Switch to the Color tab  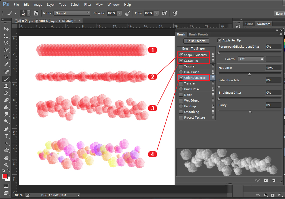click(x=249, y=24)
